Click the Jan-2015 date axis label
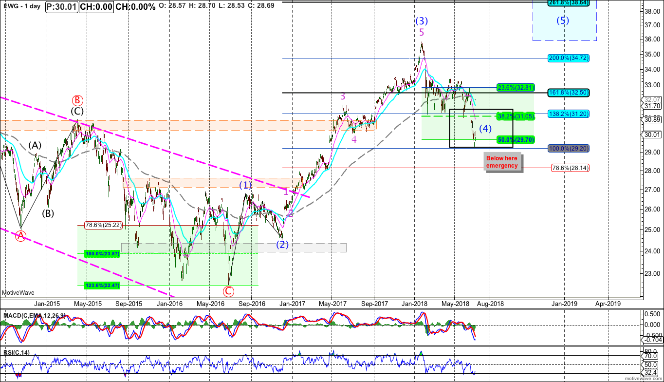The image size is (664, 382). (x=46, y=303)
